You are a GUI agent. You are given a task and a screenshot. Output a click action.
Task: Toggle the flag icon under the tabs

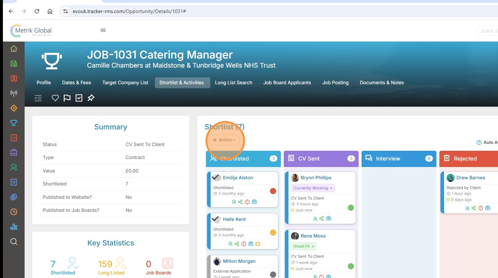[x=67, y=98]
